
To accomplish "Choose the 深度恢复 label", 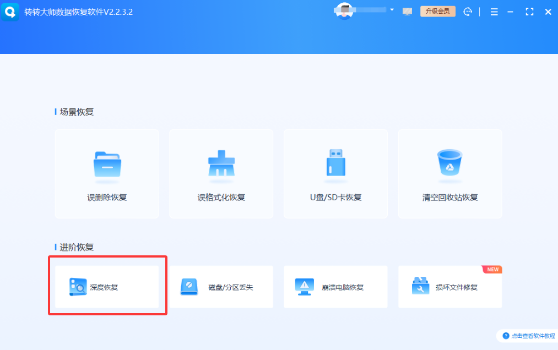I will click(x=104, y=287).
